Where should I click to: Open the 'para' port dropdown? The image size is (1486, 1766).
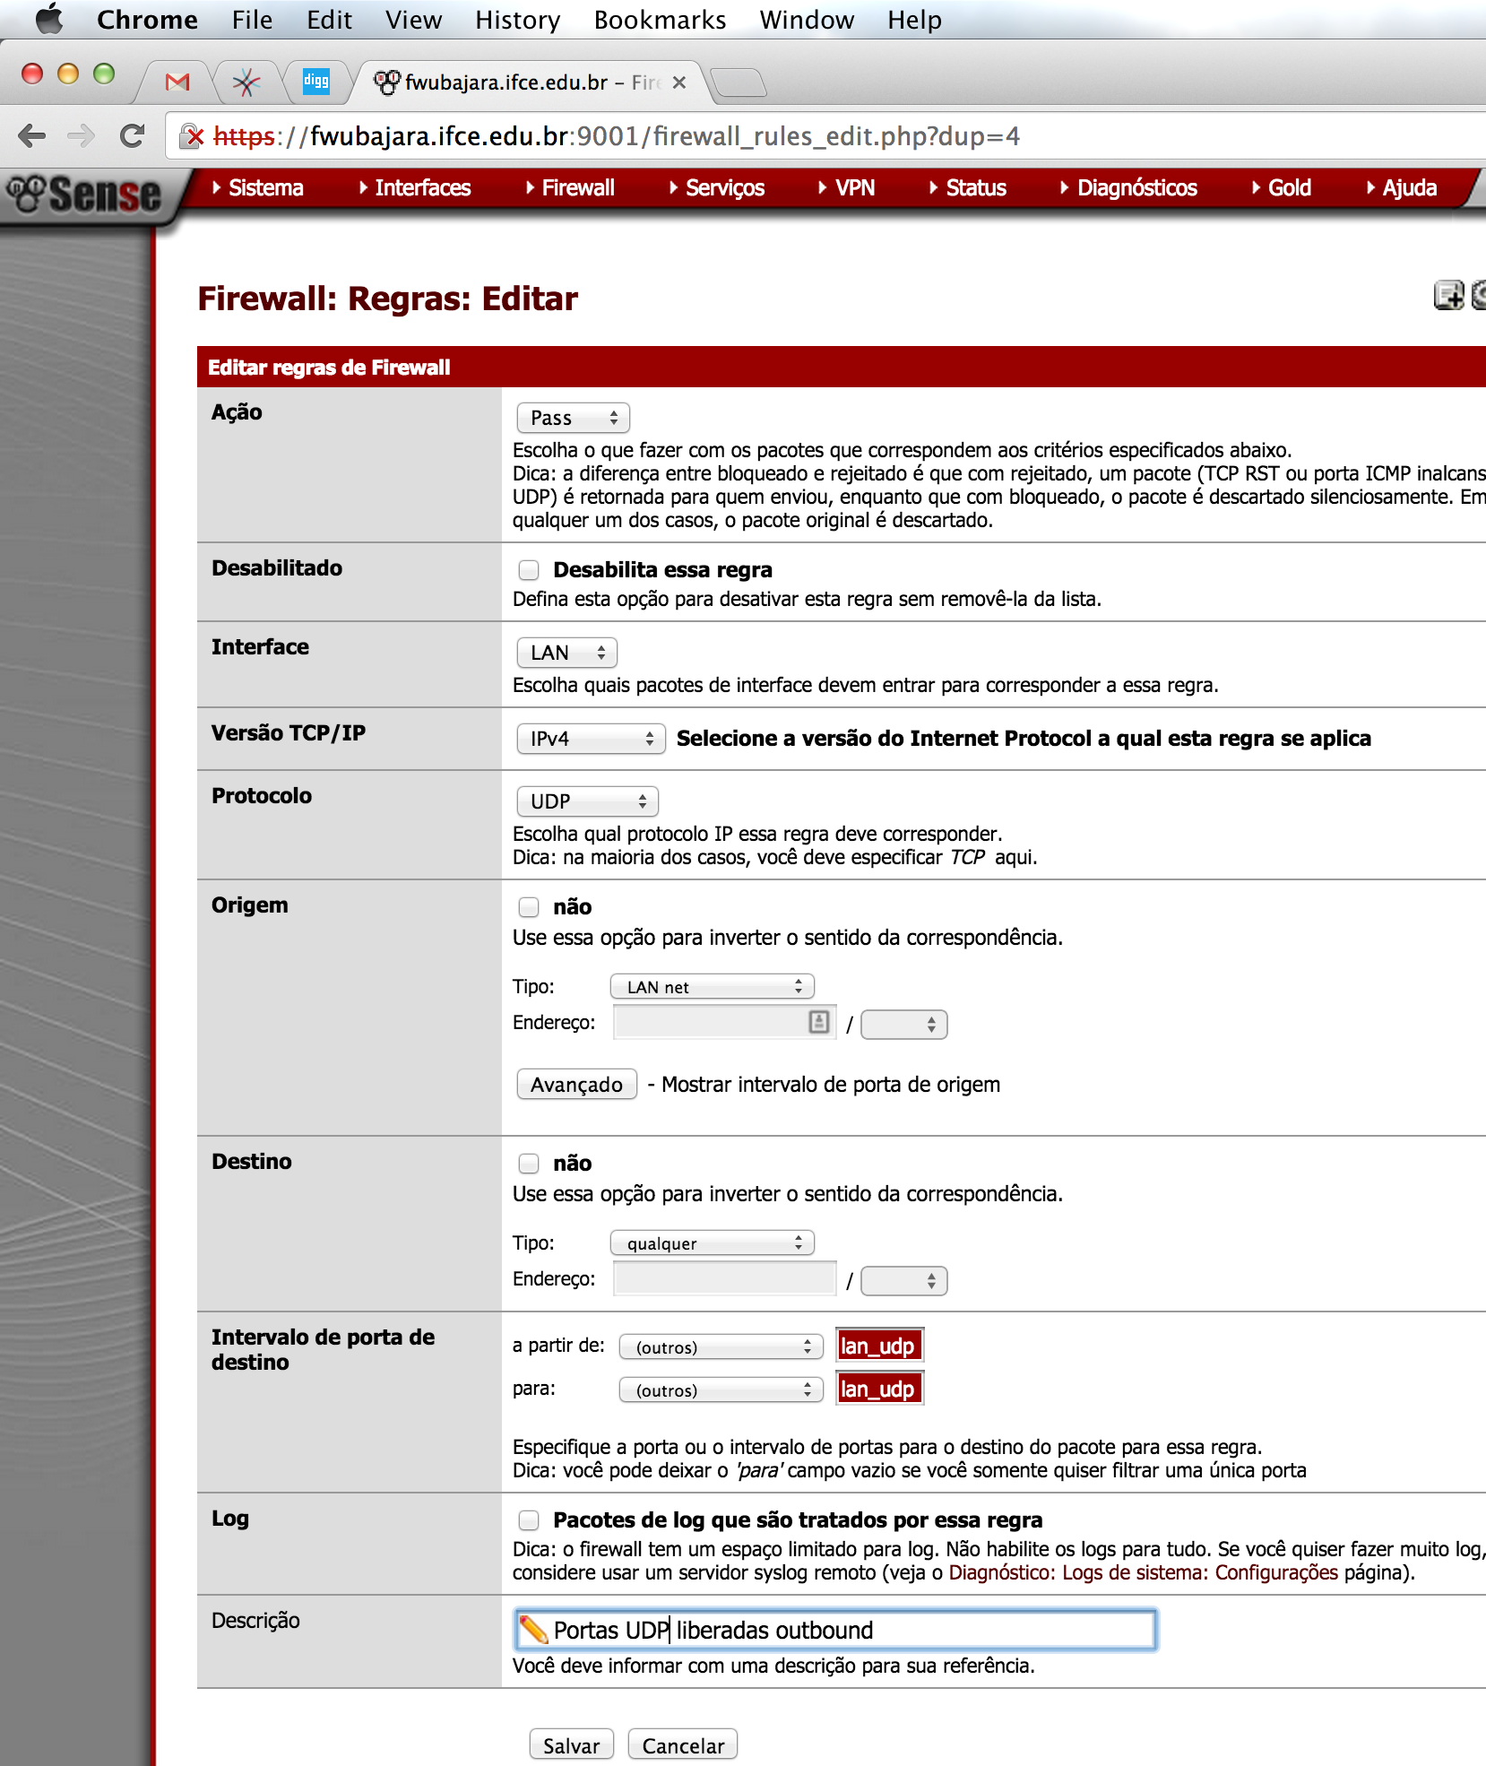pos(721,1390)
